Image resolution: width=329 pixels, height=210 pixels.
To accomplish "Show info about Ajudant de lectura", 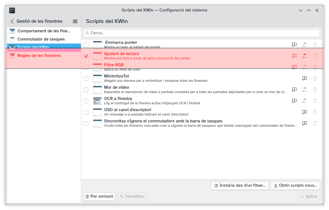I will (x=294, y=56).
